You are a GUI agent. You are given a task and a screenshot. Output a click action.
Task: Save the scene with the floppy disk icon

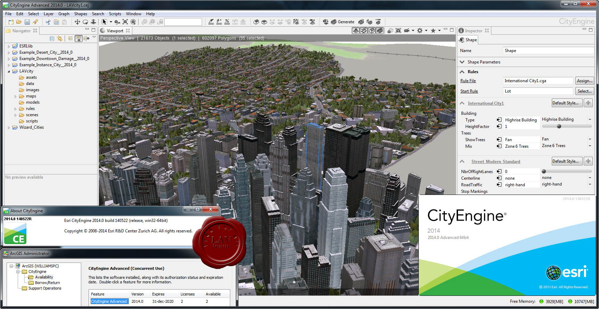[x=27, y=22]
